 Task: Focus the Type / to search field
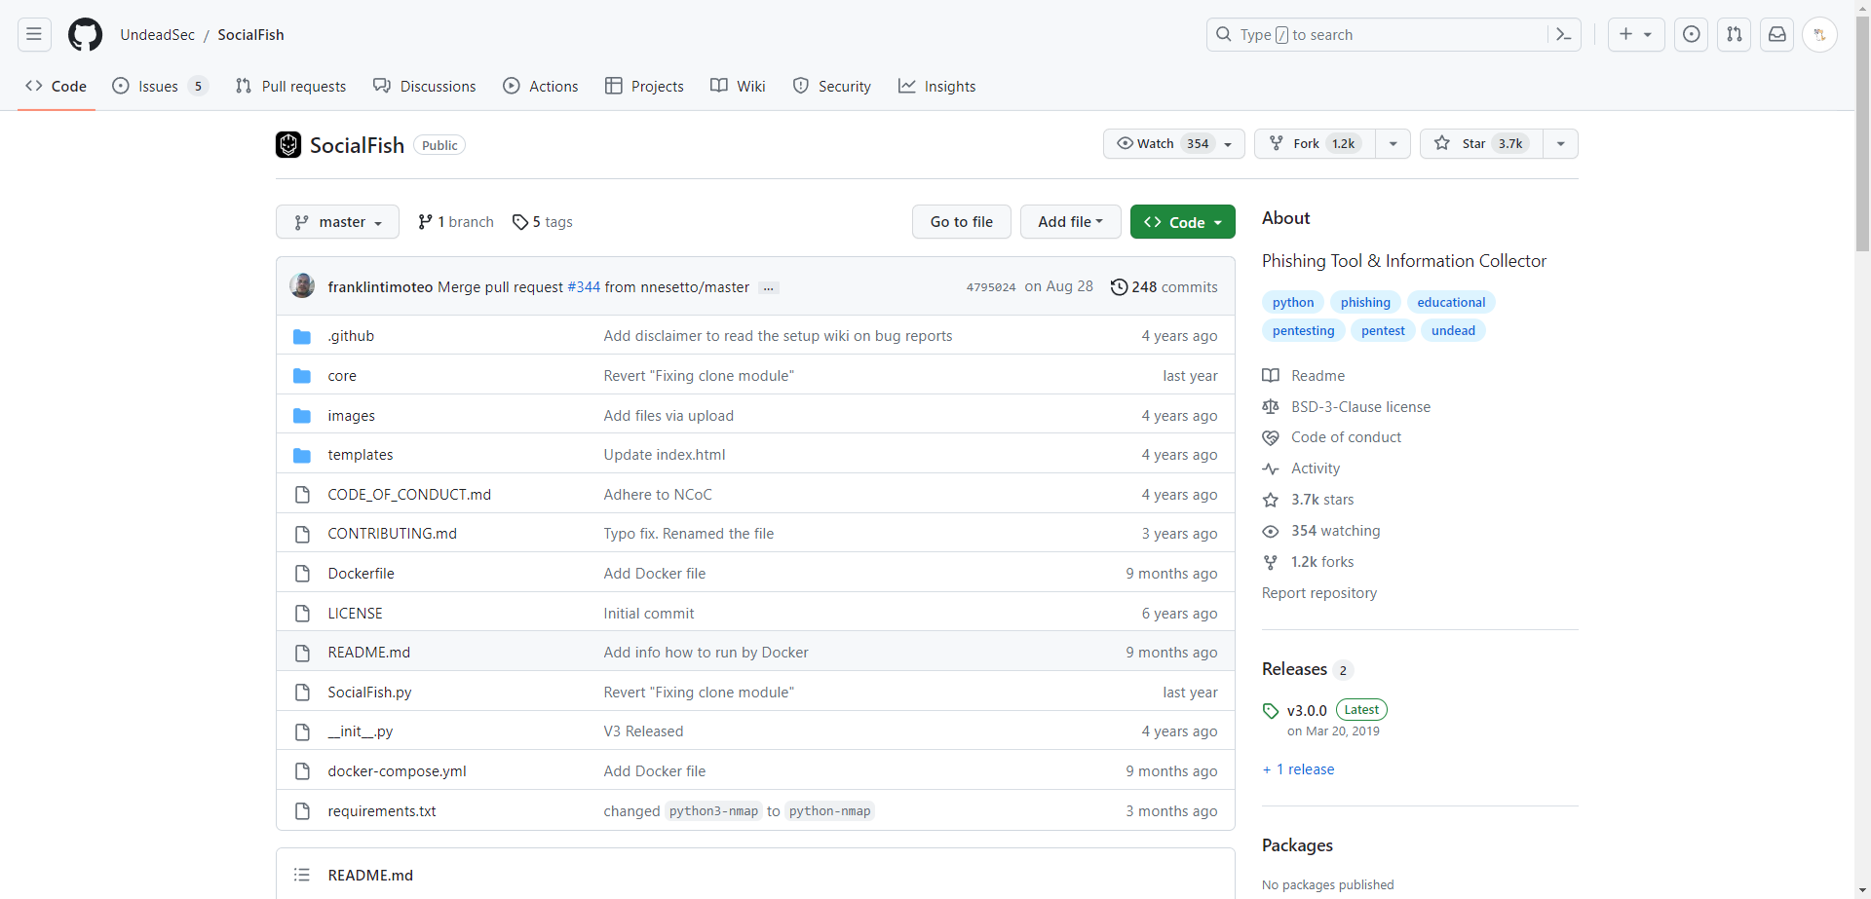[1378, 34]
